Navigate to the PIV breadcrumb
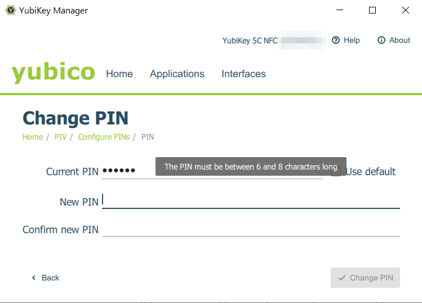The width and height of the screenshot is (422, 303). [60, 137]
